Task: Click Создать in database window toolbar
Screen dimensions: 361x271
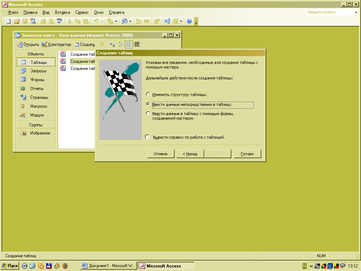Action: [x=84, y=44]
